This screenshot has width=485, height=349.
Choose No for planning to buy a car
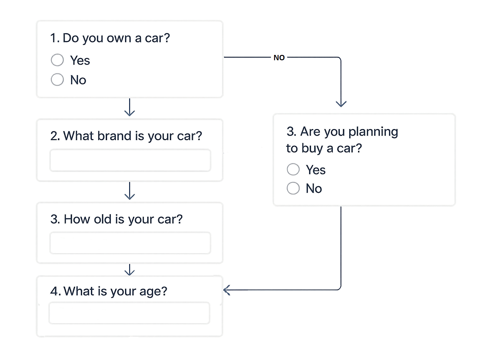click(293, 188)
